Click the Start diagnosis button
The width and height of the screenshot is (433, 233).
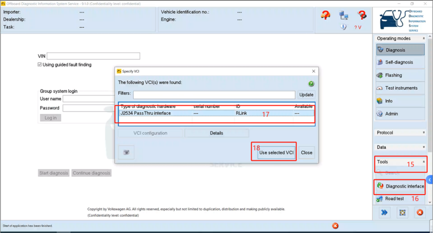[x=54, y=173]
